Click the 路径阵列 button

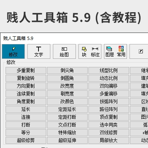click(109, 109)
